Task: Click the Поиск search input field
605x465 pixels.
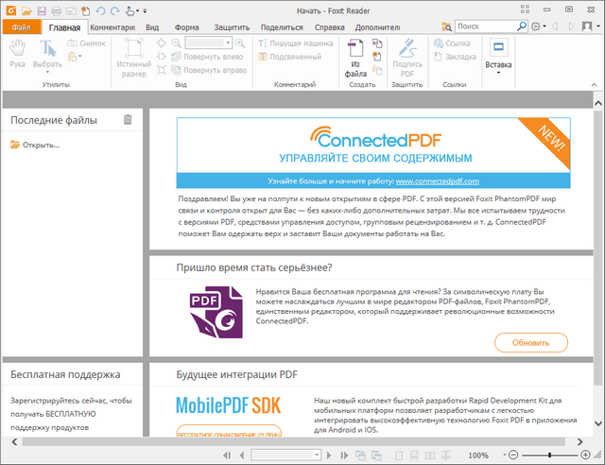Action: click(x=483, y=27)
